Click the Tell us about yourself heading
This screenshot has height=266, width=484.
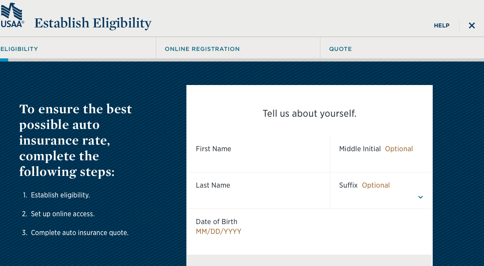309,114
